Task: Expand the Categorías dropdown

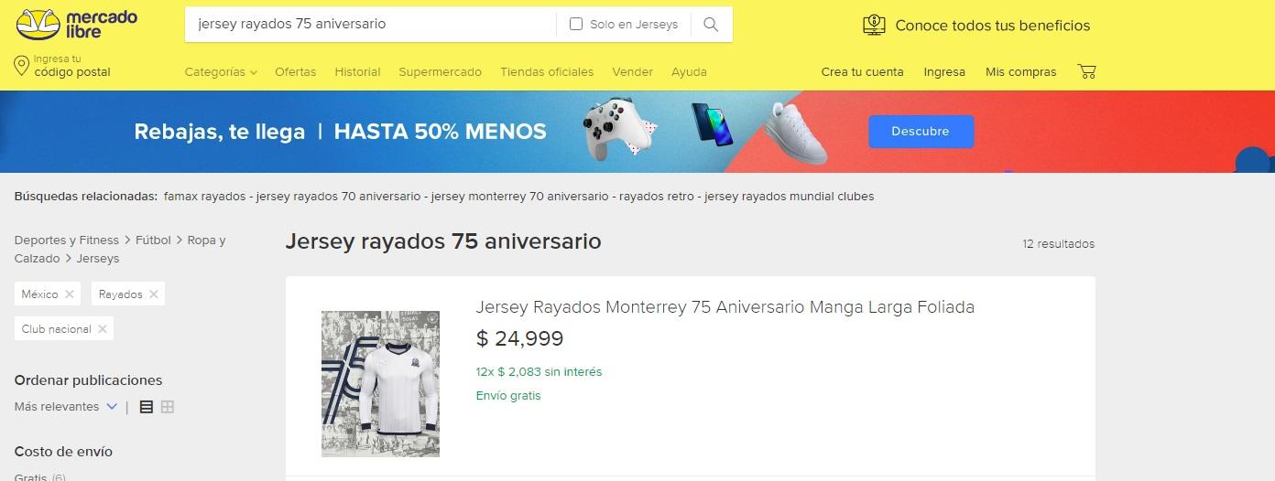Action: [221, 71]
